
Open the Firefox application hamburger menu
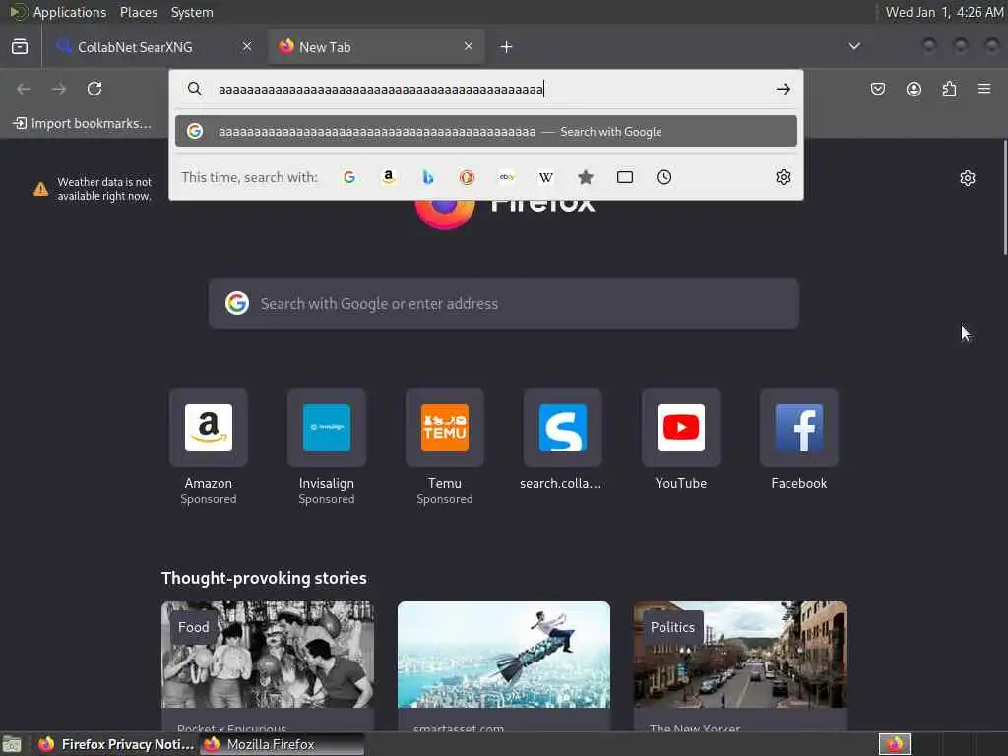(x=984, y=88)
